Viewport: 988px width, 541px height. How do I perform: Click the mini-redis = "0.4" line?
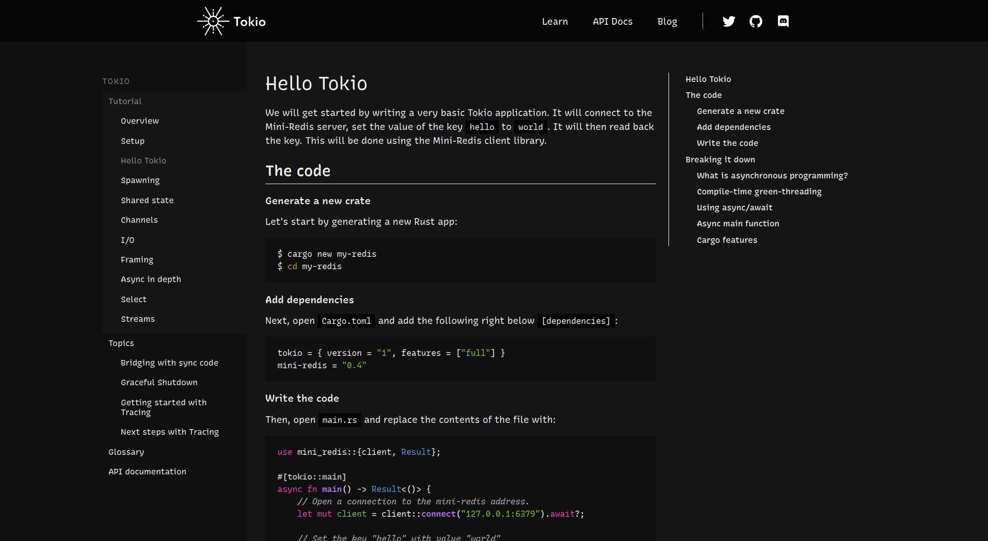tap(322, 365)
